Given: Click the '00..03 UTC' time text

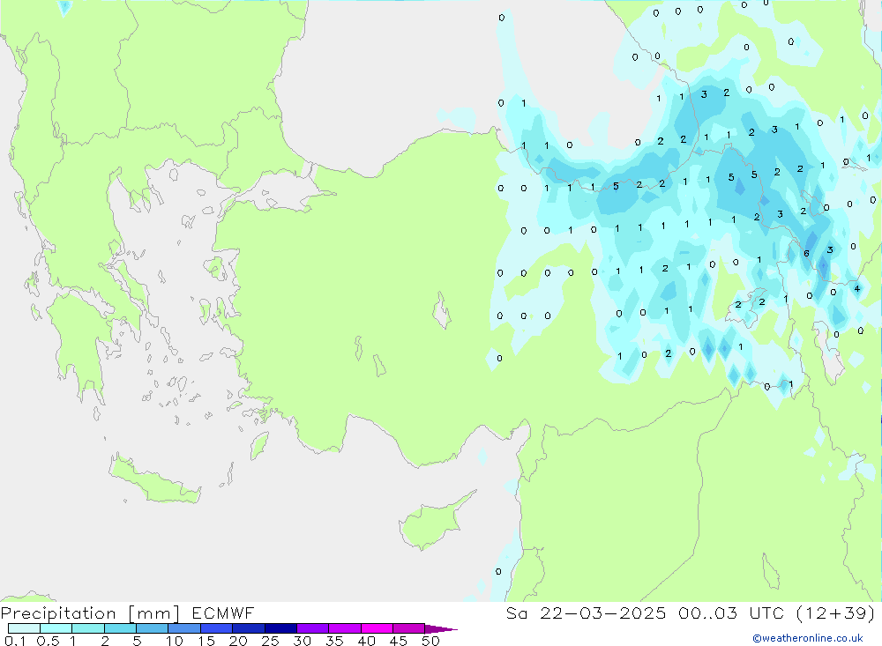Looking at the screenshot, I should (730, 613).
